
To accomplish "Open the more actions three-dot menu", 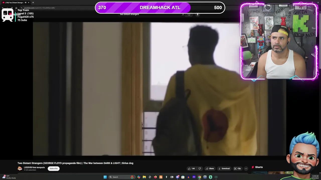I will pos(246,168).
